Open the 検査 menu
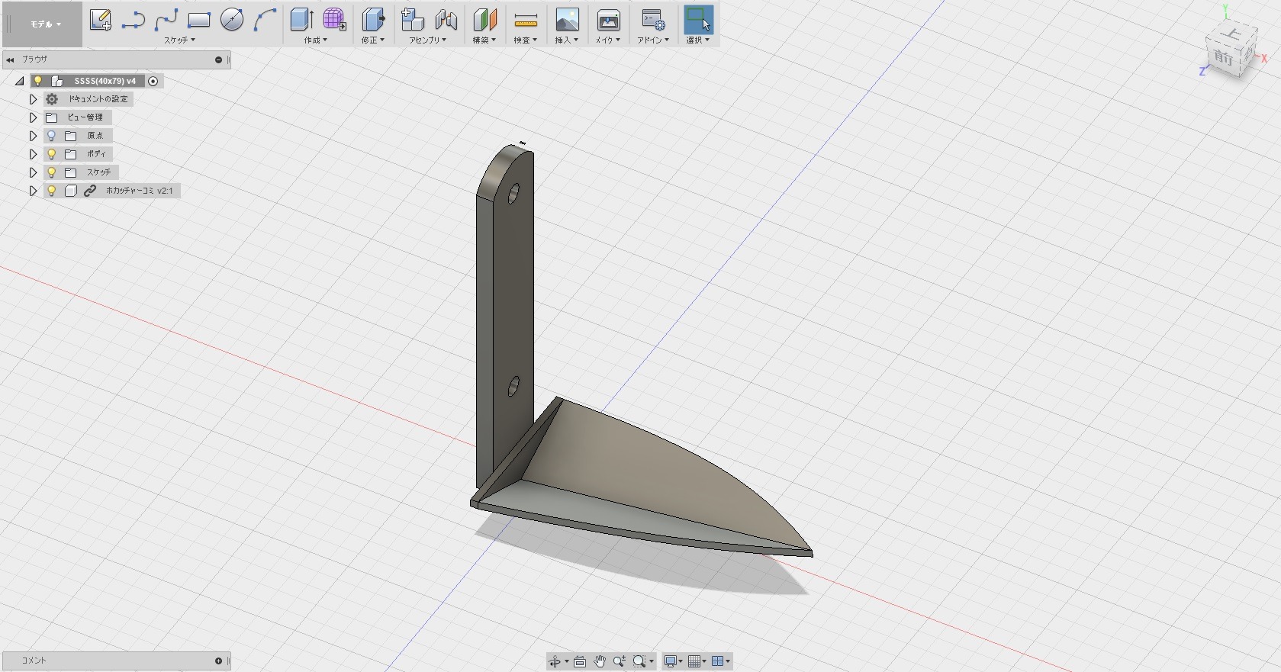Viewport: 1281px width, 672px height. point(525,40)
